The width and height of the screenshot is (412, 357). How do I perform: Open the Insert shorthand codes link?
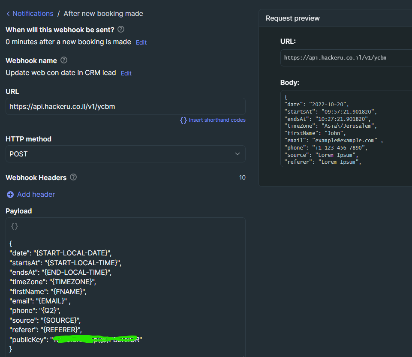tap(217, 120)
